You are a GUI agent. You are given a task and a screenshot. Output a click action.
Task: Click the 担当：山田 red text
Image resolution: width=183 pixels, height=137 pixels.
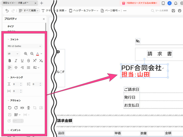click(135, 74)
